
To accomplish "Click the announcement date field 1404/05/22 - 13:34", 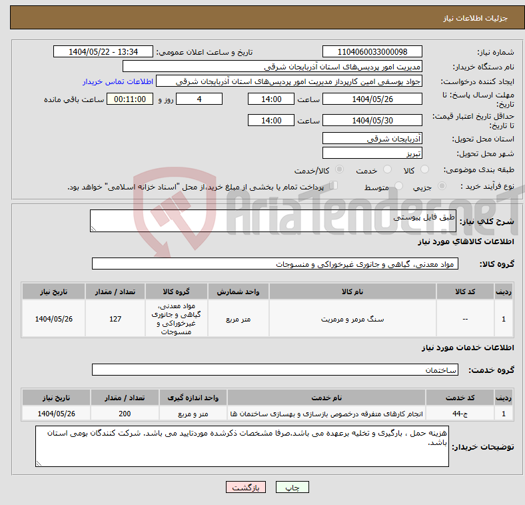I will point(103,51).
